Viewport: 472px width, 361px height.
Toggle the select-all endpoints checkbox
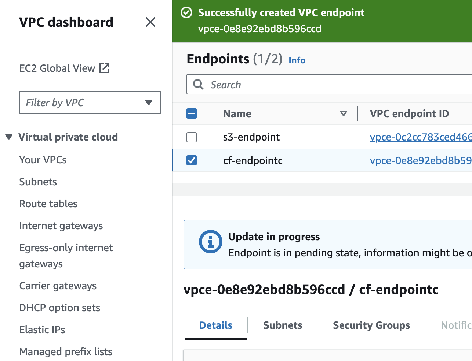(x=192, y=114)
